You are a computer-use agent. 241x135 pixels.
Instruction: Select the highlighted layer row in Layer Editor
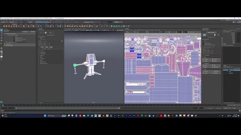click(232, 70)
